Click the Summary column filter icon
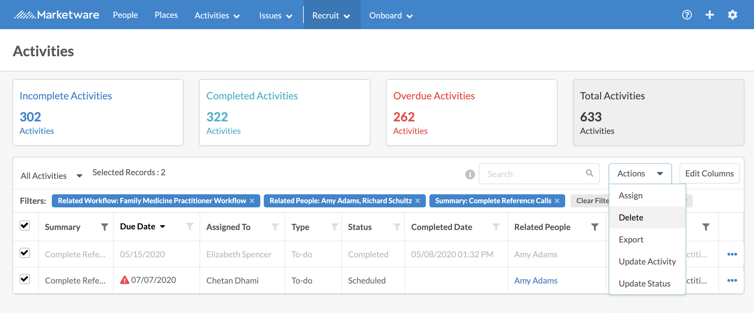 [105, 227]
